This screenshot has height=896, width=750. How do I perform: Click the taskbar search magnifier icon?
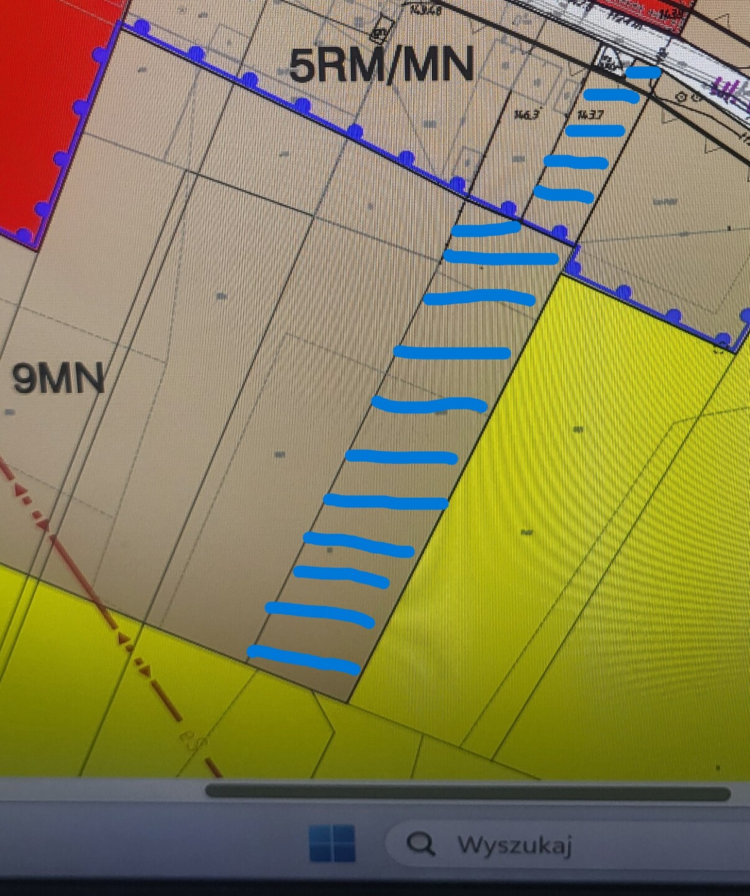tap(420, 844)
